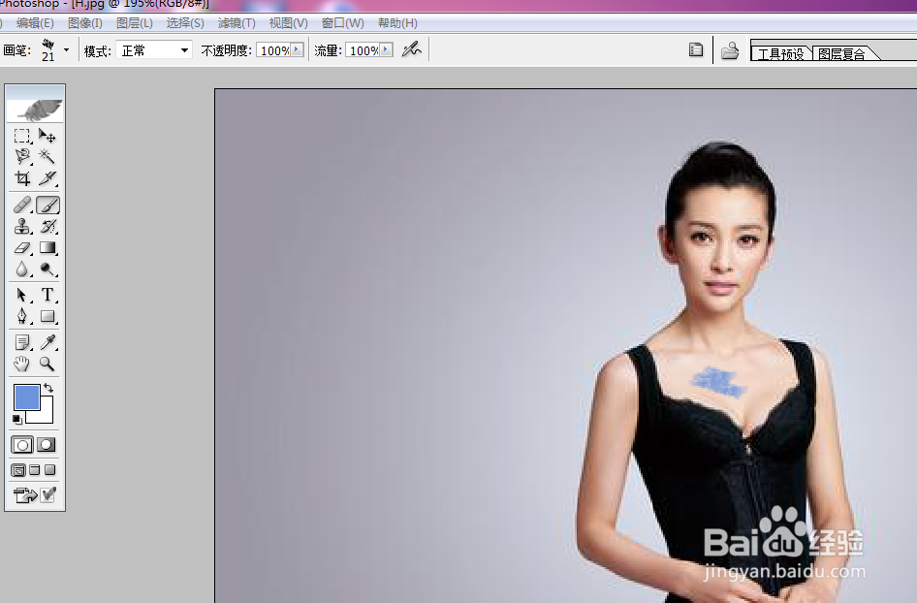Choose Full Screen mode
This screenshot has width=917, height=603.
click(x=50, y=469)
